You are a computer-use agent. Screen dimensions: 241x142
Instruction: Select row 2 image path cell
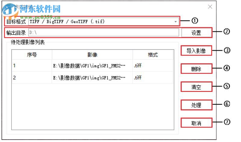[x=92, y=78]
